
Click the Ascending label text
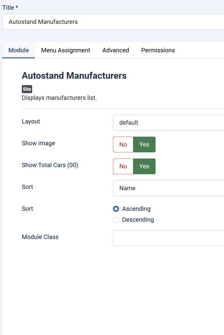[136, 209]
